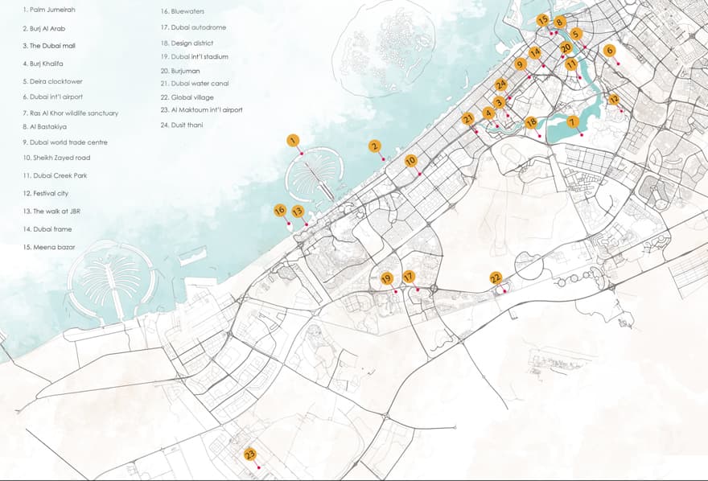Click marker 16 for Bluewaters
The image size is (708, 481).
pyautogui.click(x=280, y=209)
